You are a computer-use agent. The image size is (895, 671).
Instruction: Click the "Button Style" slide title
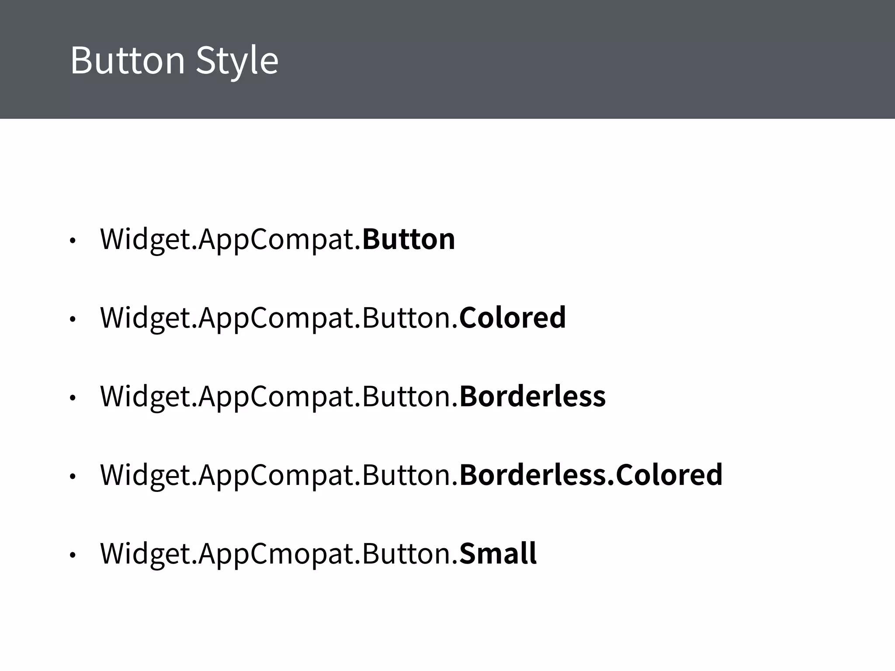pos(174,60)
